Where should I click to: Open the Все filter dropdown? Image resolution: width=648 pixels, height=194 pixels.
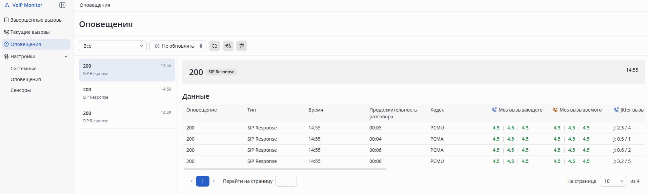click(113, 46)
